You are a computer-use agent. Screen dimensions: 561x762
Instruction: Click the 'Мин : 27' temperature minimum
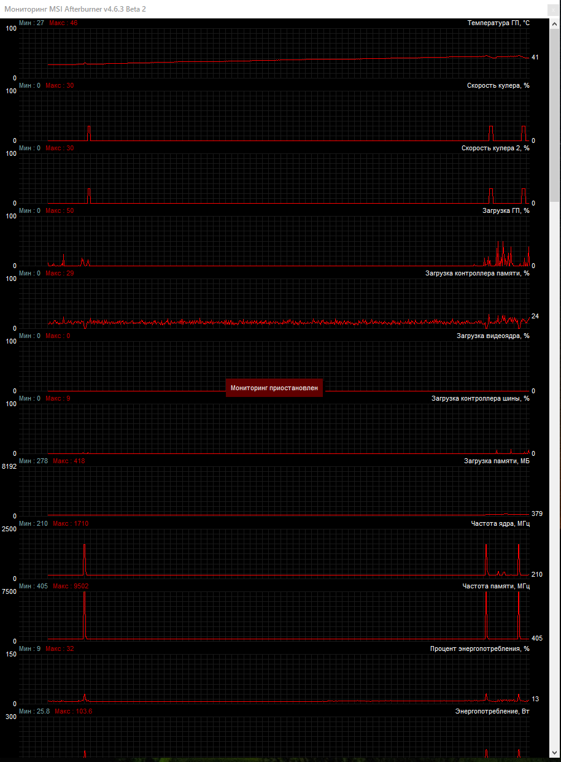[31, 23]
